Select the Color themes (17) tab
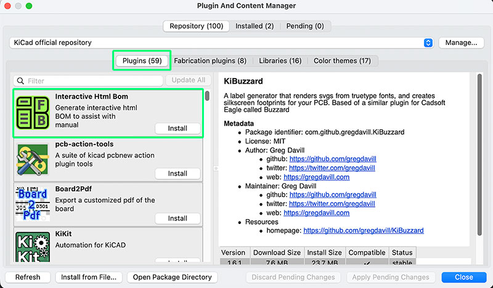 coord(342,60)
